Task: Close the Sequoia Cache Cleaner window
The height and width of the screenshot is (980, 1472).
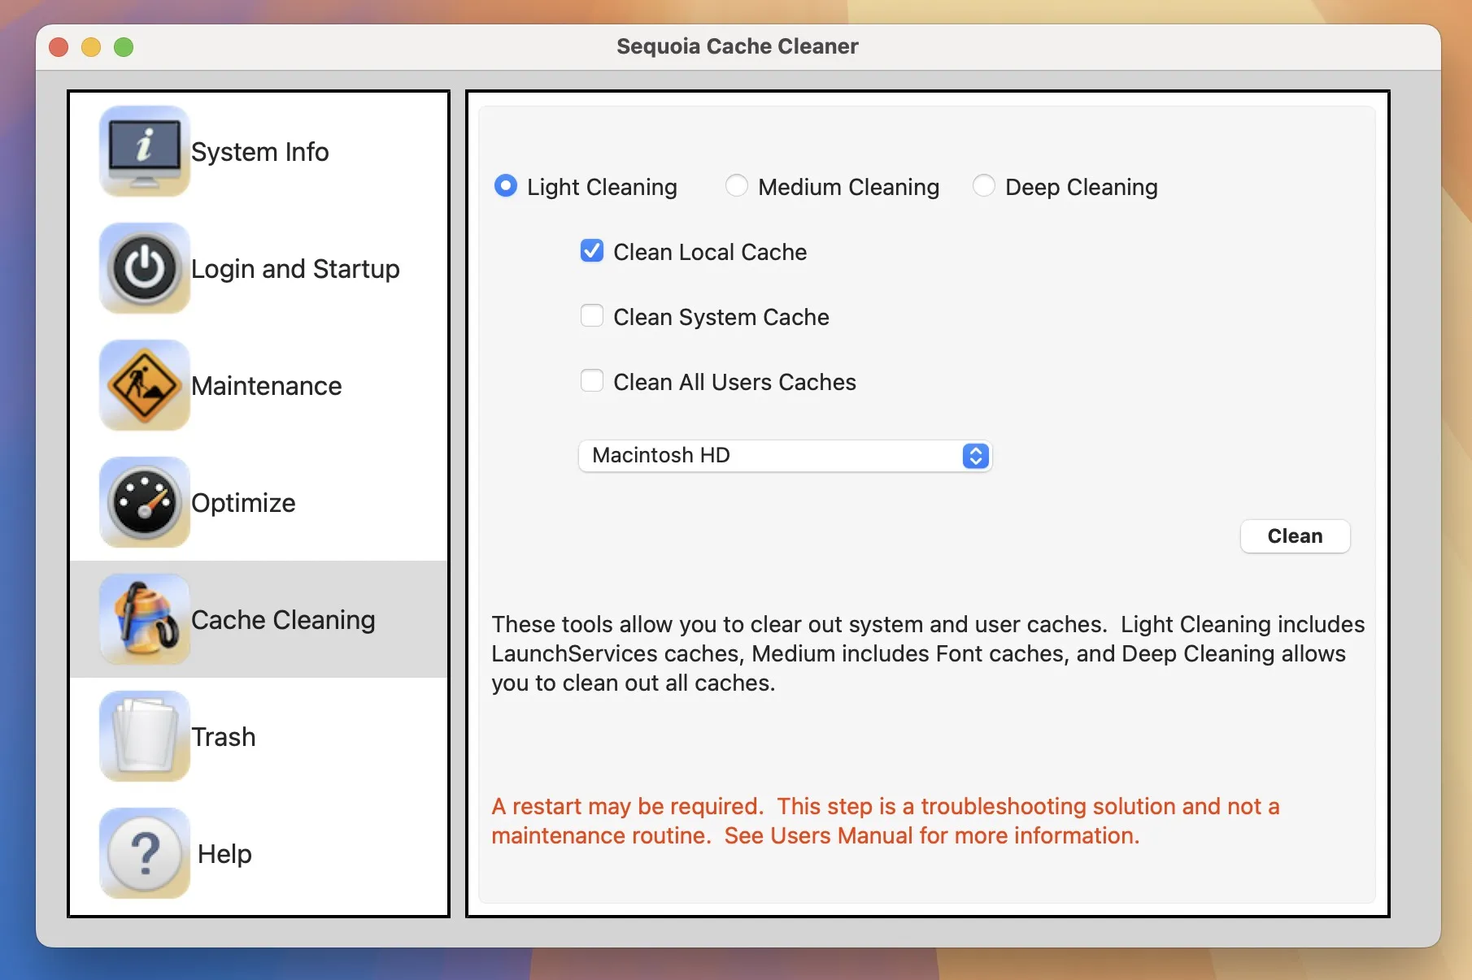Action: pos(59,47)
